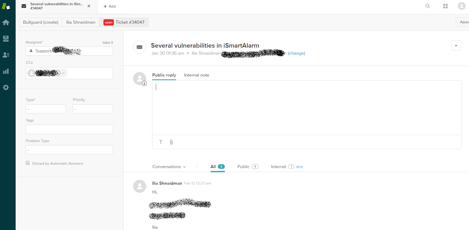Expand the Conversations dropdown

coord(169,167)
